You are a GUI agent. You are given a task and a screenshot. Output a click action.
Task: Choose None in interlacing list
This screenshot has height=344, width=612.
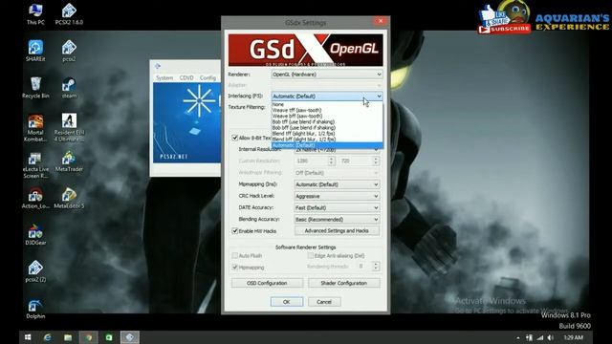point(327,104)
